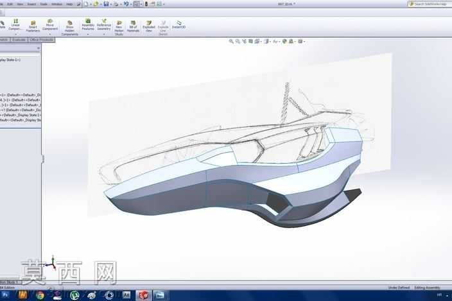Screen dimensions: 452x301
Task: Expand the Move Component dropdown arrow
Action: click(x=49, y=34)
